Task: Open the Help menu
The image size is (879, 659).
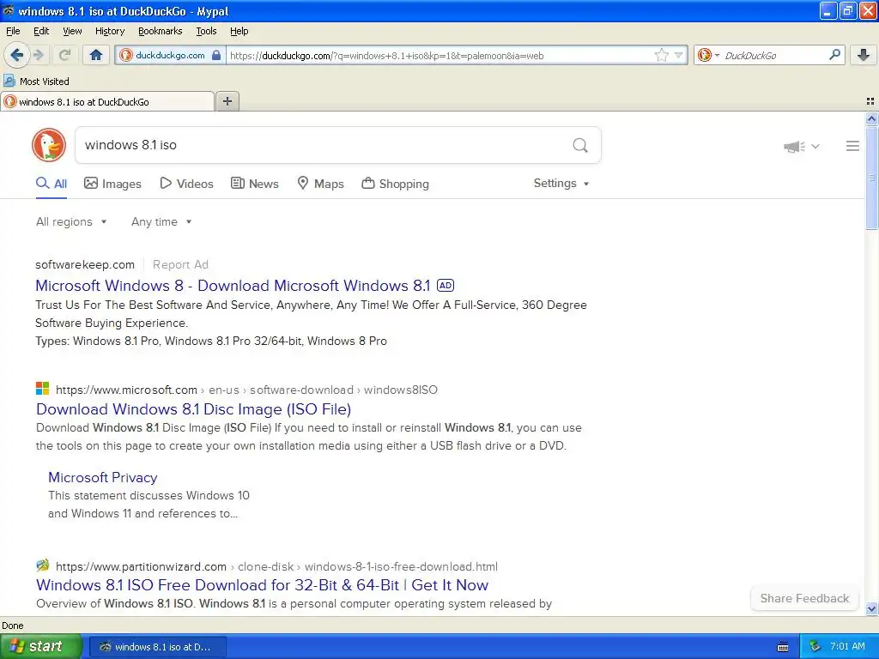Action: click(239, 31)
